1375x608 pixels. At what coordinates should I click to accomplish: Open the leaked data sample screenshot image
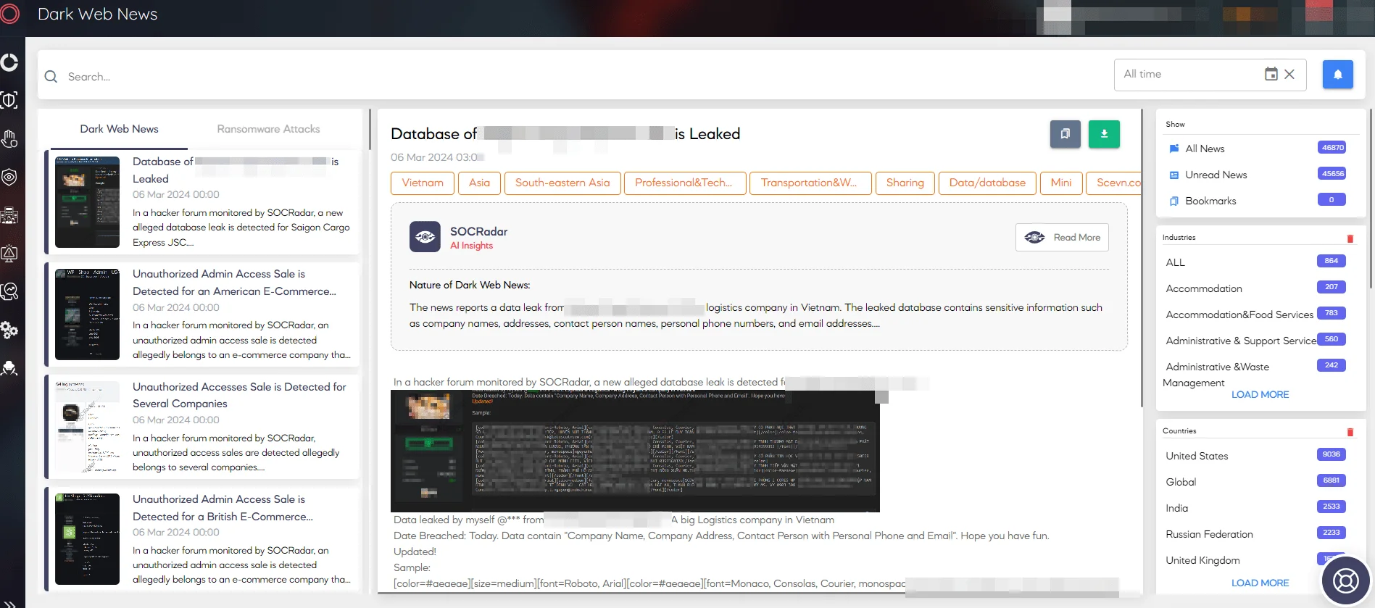click(635, 451)
